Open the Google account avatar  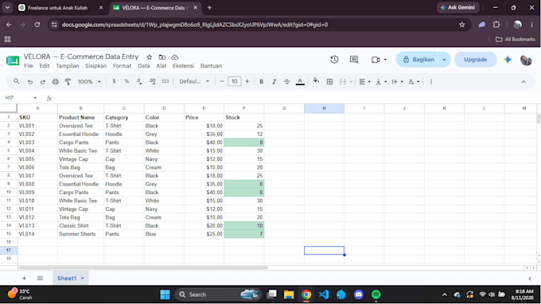point(526,60)
